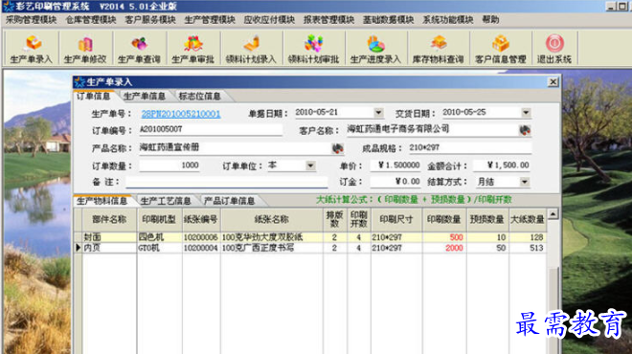632x354 pixels.
Task: Click paper code 10200004 cell
Action: pos(201,248)
